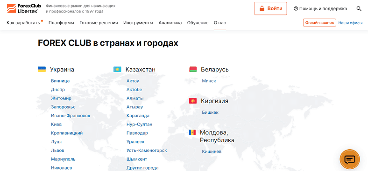Select the О нас menu item
Viewport: 368px width, 171px height.
[220, 23]
